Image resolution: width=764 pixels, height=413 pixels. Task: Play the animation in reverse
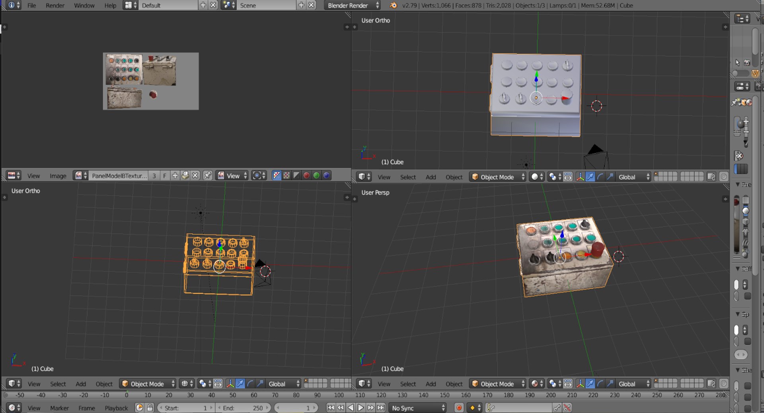(351, 408)
